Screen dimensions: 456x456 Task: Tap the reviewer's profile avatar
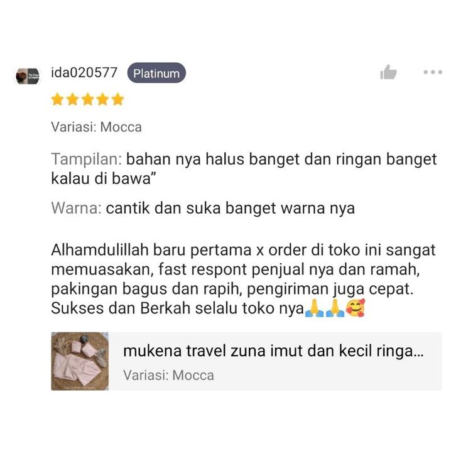click(28, 76)
